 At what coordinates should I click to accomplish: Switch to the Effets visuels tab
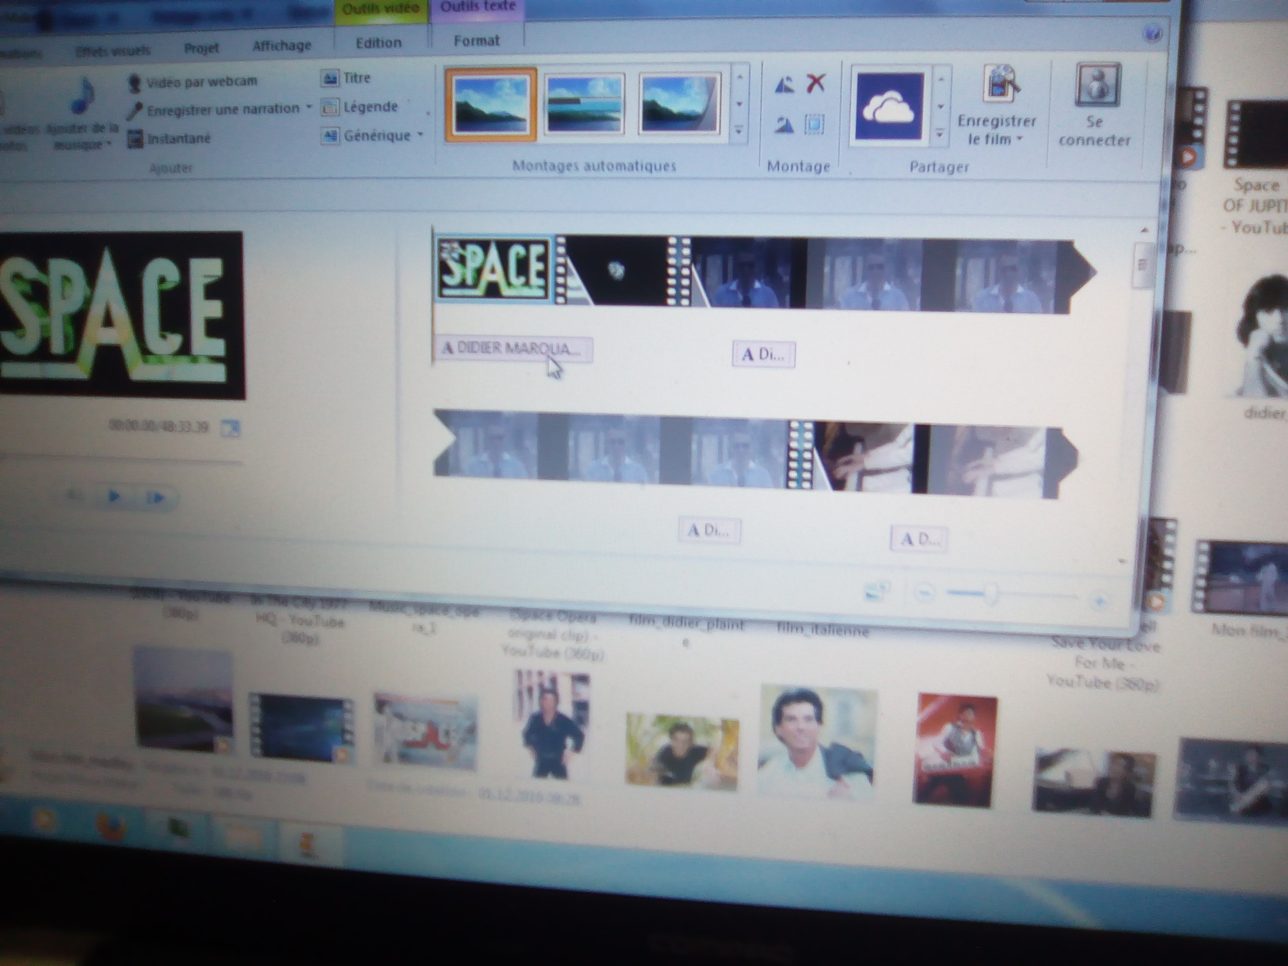click(113, 51)
